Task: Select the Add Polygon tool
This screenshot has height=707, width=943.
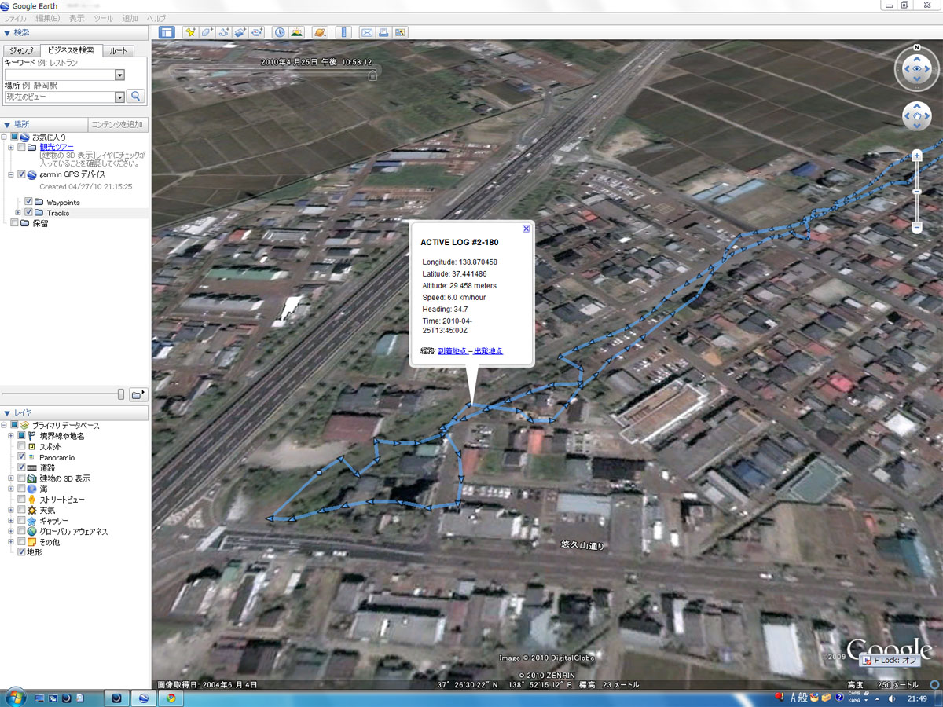Action: (x=207, y=32)
